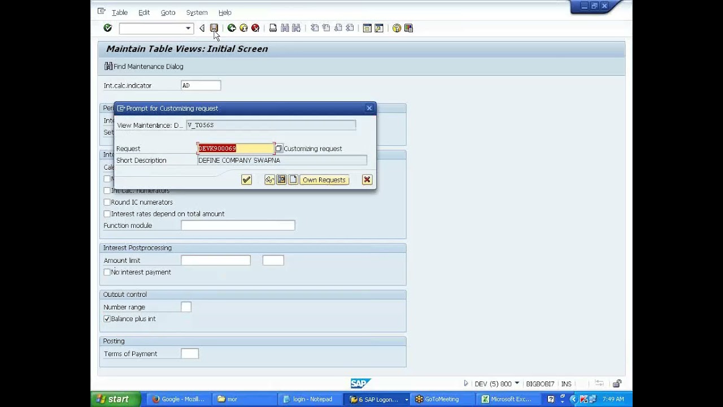Image resolution: width=723 pixels, height=407 pixels.
Task: Click the Create New Session icon
Action: pos(367,28)
